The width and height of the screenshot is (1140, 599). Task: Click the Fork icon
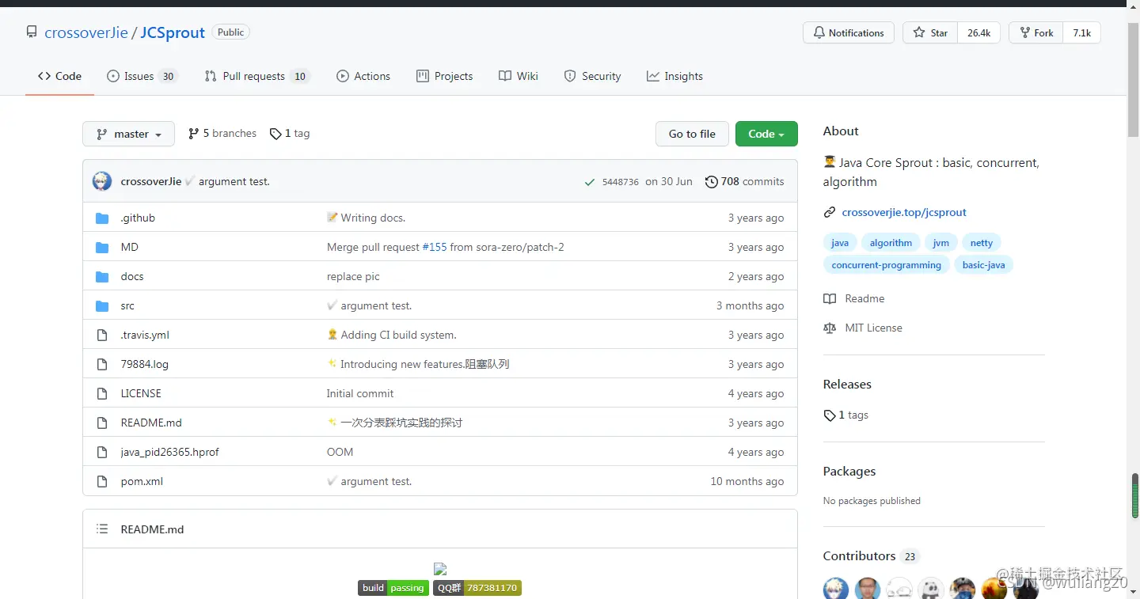(1024, 32)
